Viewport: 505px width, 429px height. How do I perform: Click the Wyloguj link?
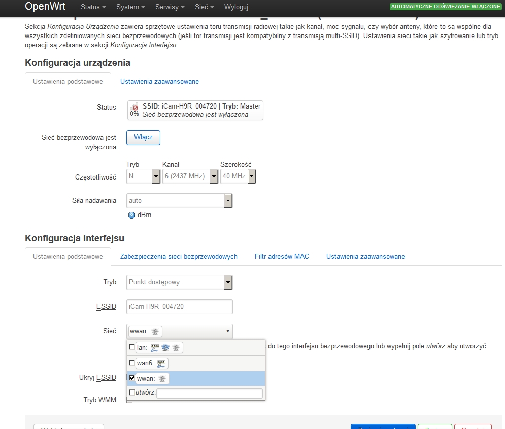236,7
